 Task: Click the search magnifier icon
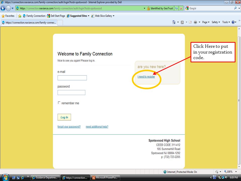[x=235, y=8]
